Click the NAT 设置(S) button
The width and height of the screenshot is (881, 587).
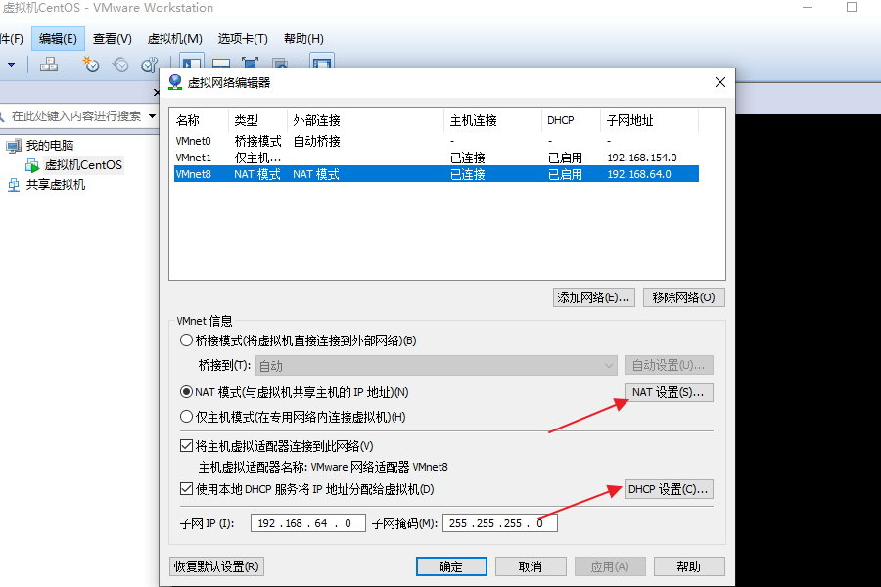pos(669,391)
